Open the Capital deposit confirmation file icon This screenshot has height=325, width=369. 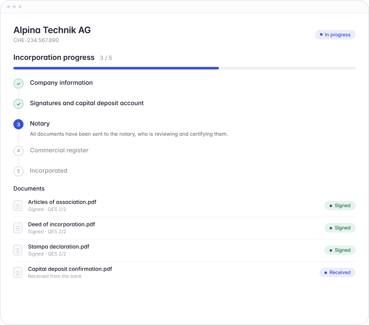click(x=18, y=272)
